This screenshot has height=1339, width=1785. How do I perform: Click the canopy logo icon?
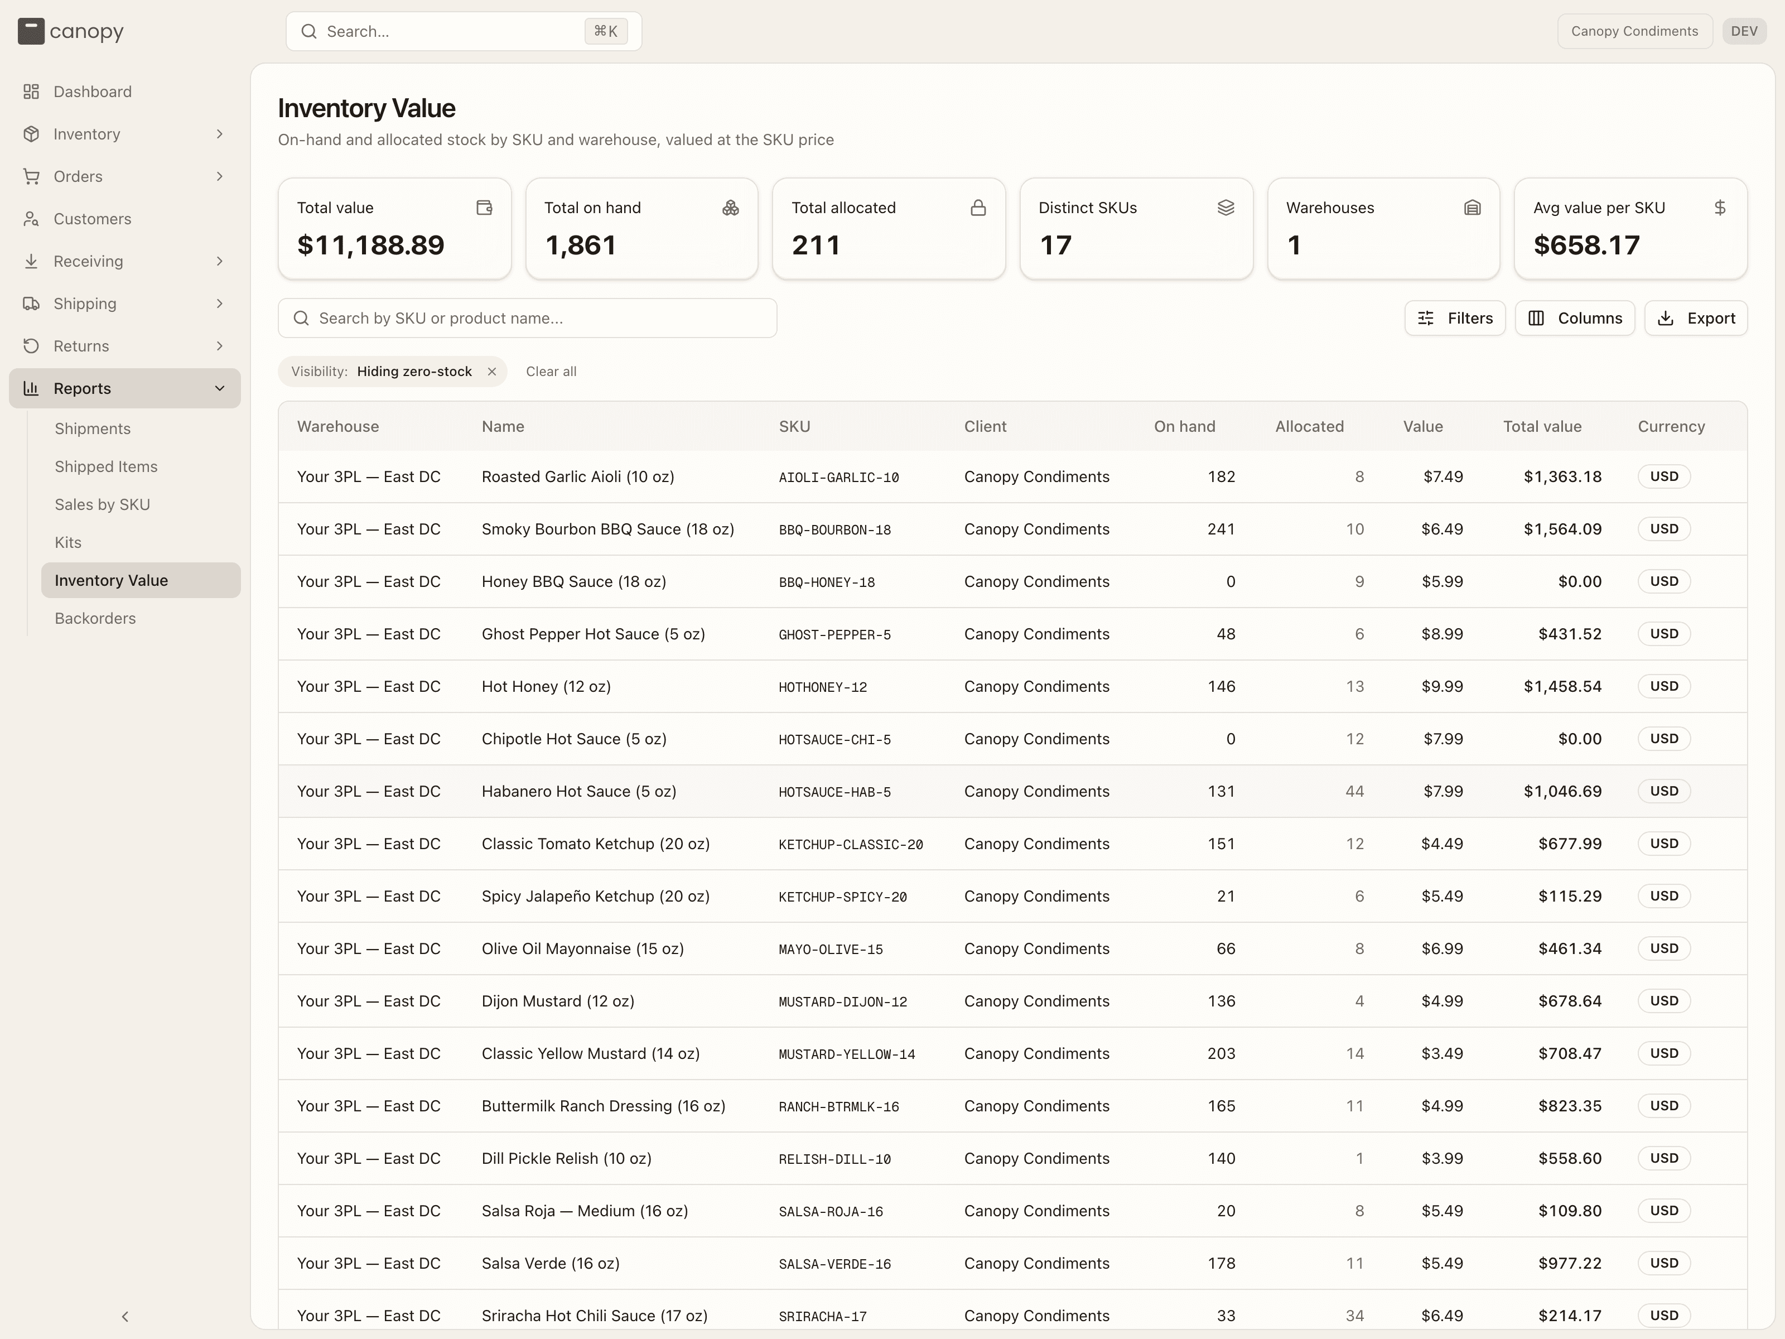click(31, 31)
